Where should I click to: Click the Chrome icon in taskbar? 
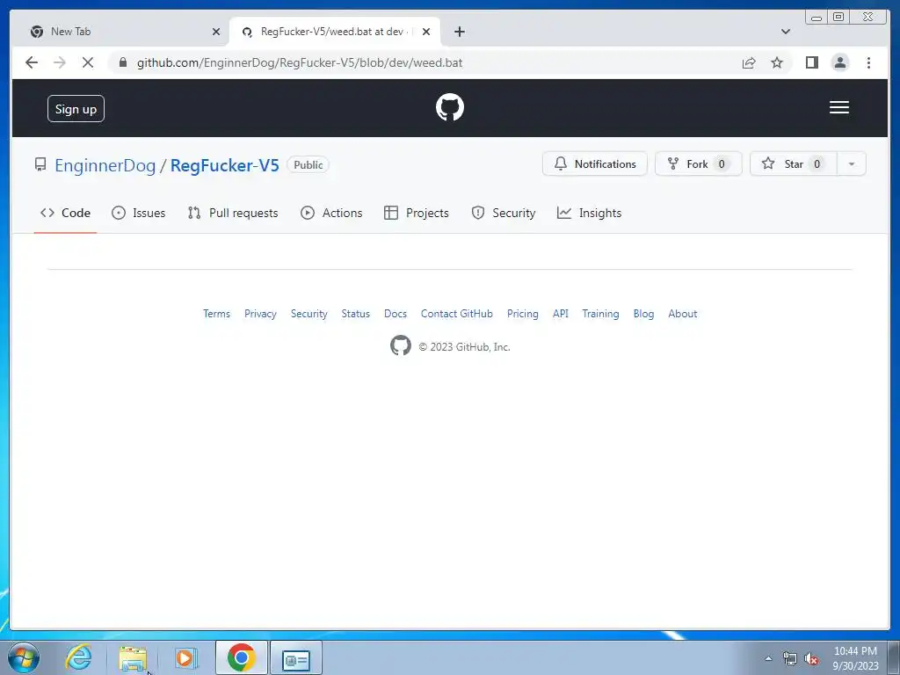coord(241,657)
